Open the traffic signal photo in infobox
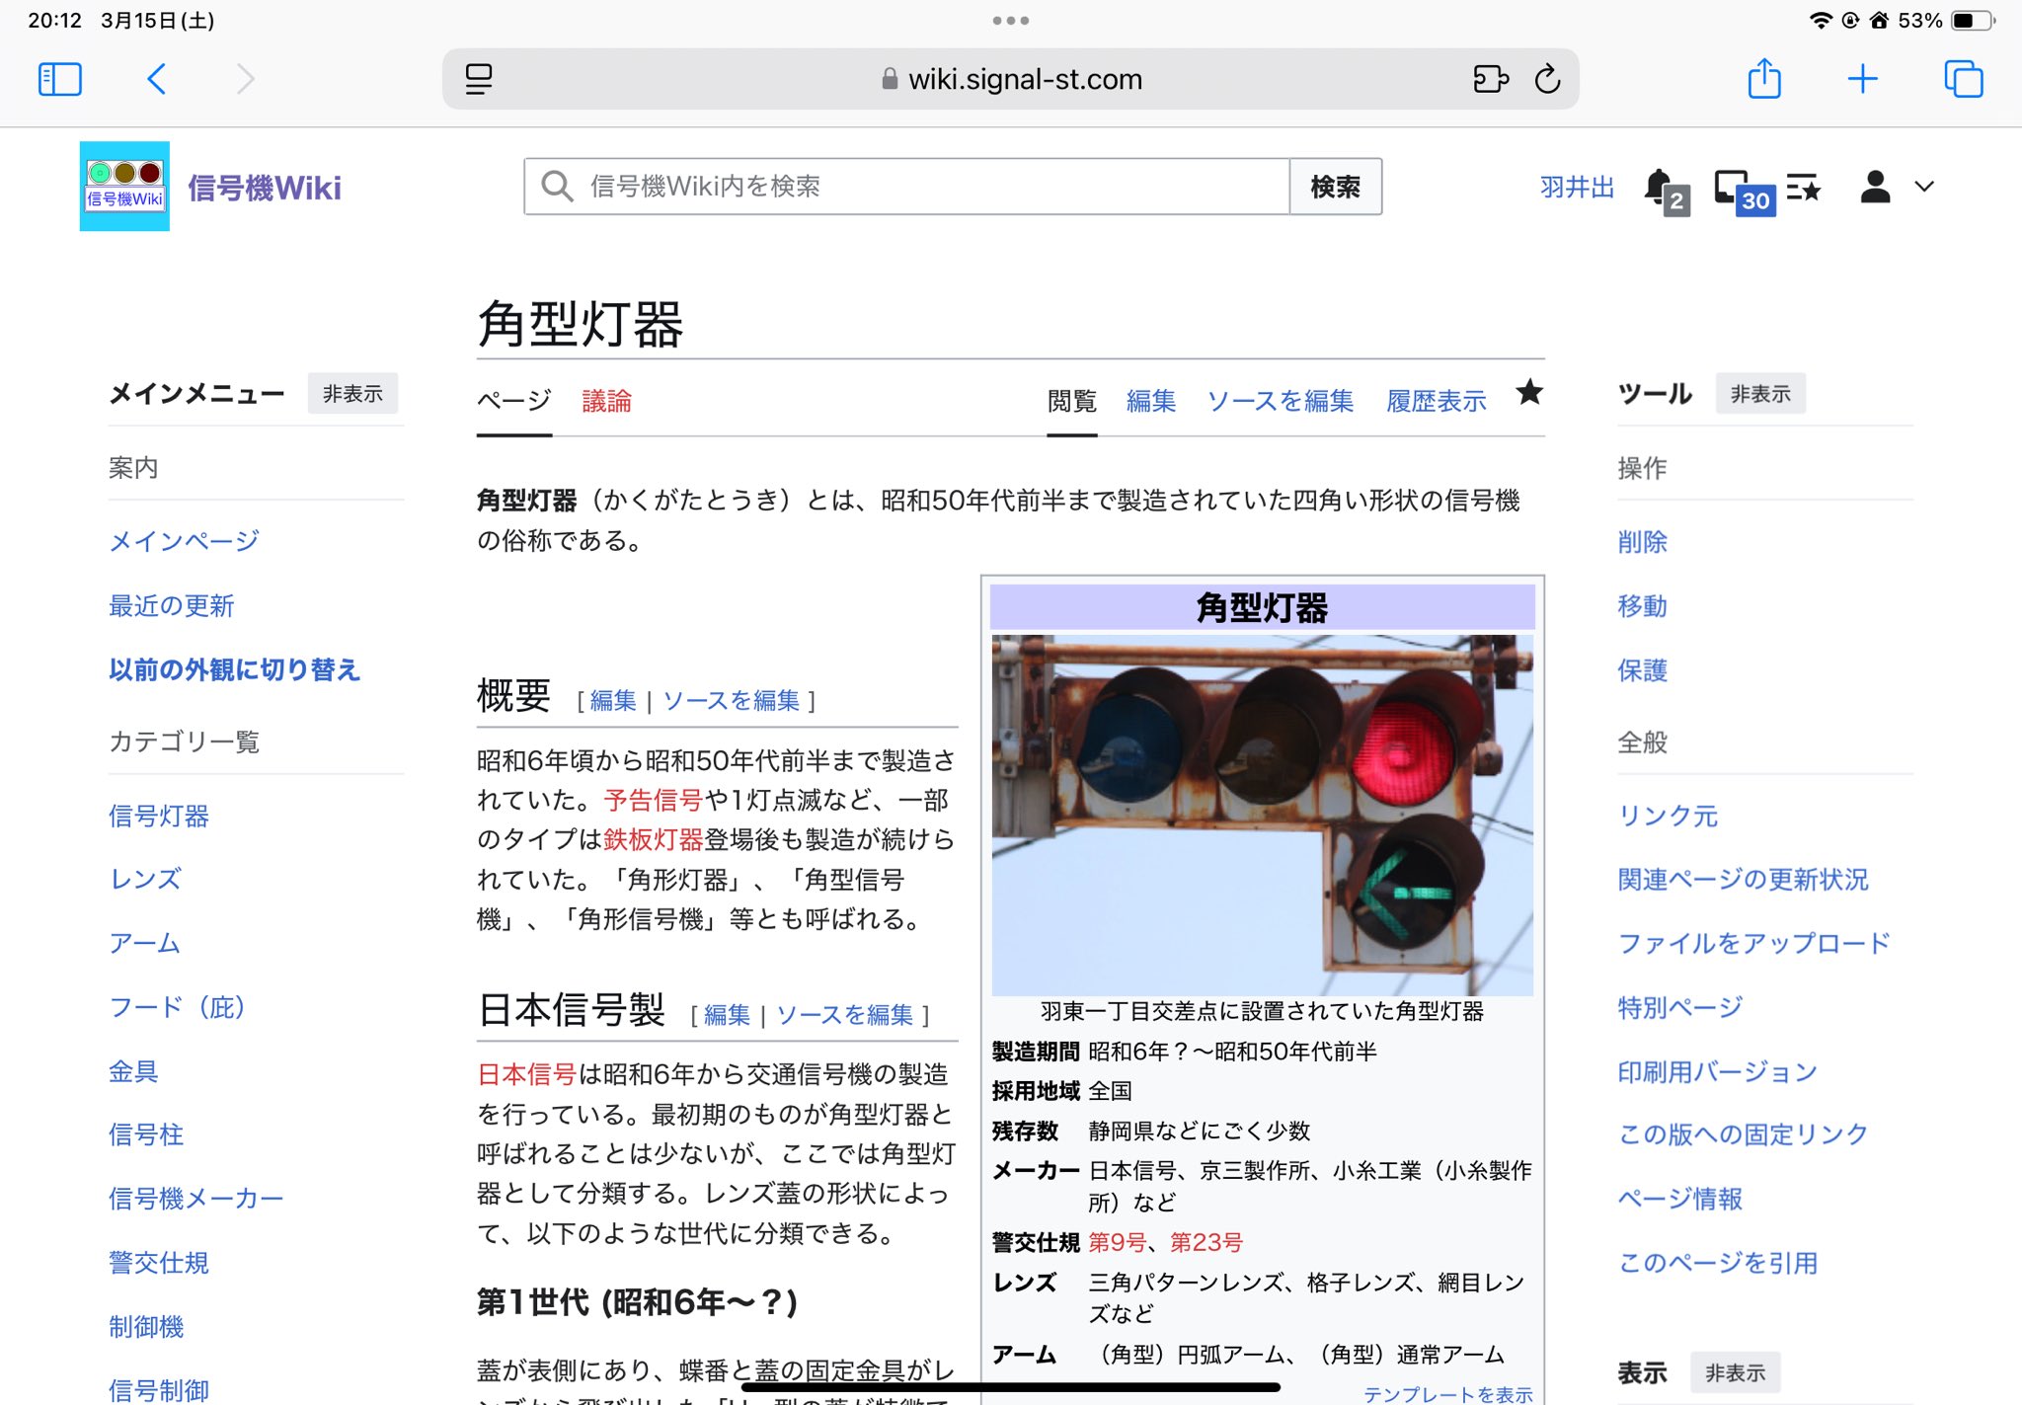The width and height of the screenshot is (2022, 1405). pos(1262,815)
